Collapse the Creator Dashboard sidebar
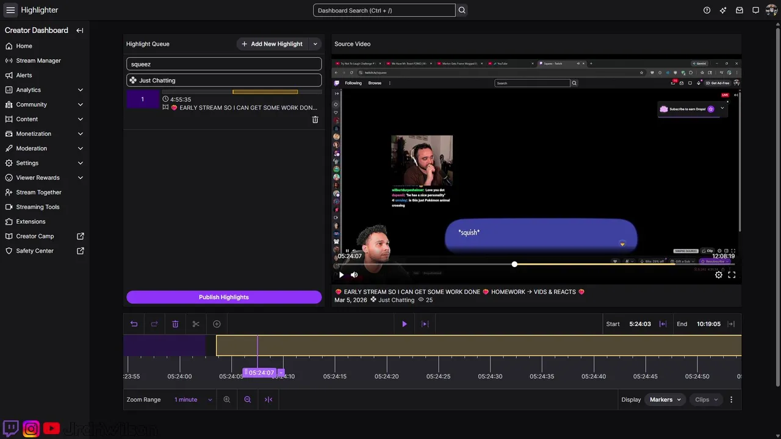 point(80,30)
